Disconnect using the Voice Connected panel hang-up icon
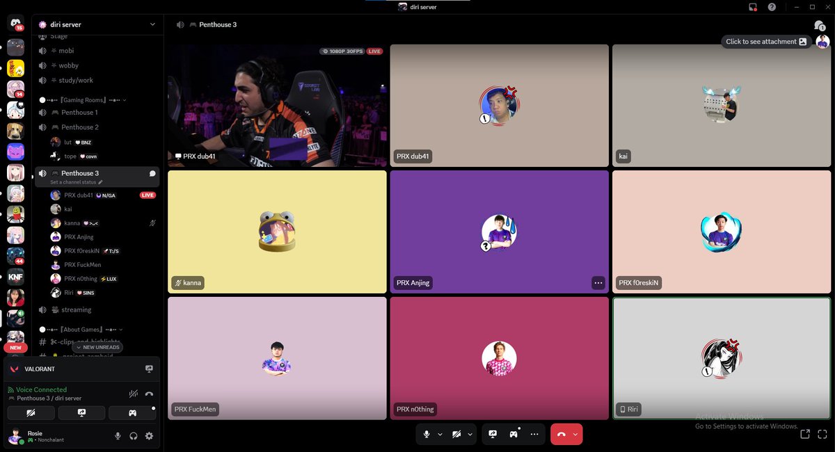835x452 pixels. [x=149, y=394]
